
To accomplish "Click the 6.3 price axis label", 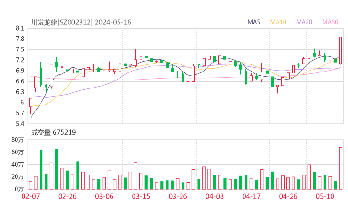I will pyautogui.click(x=20, y=92).
